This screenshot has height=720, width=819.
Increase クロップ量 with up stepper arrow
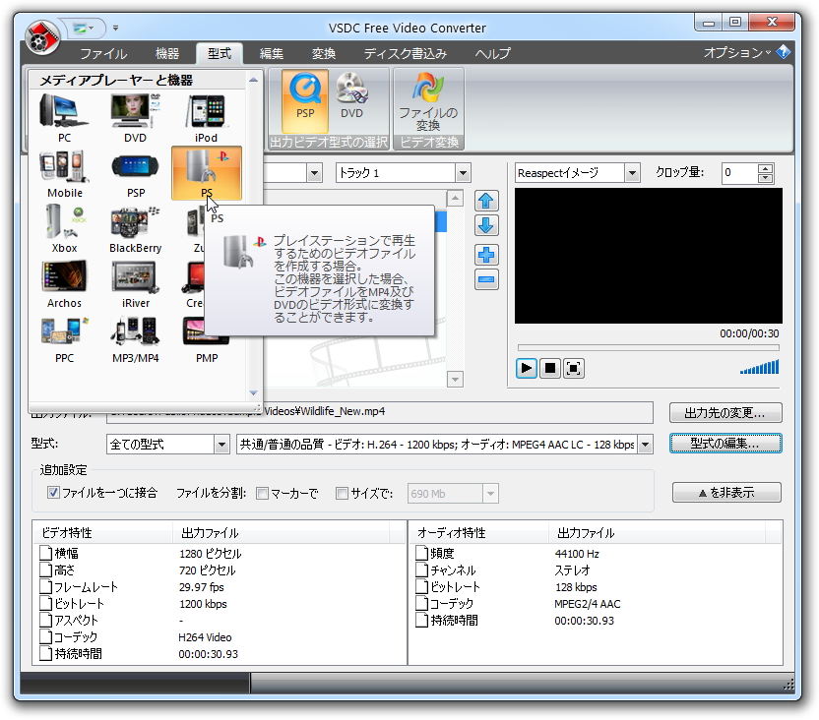coord(765,168)
